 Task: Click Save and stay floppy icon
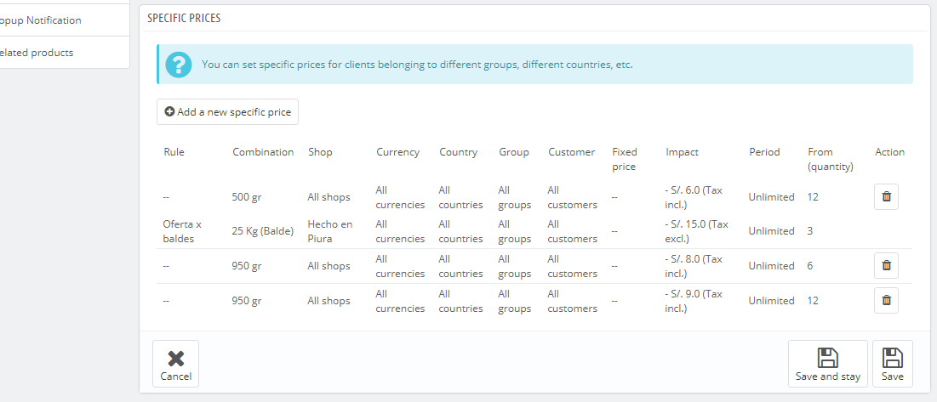828,358
